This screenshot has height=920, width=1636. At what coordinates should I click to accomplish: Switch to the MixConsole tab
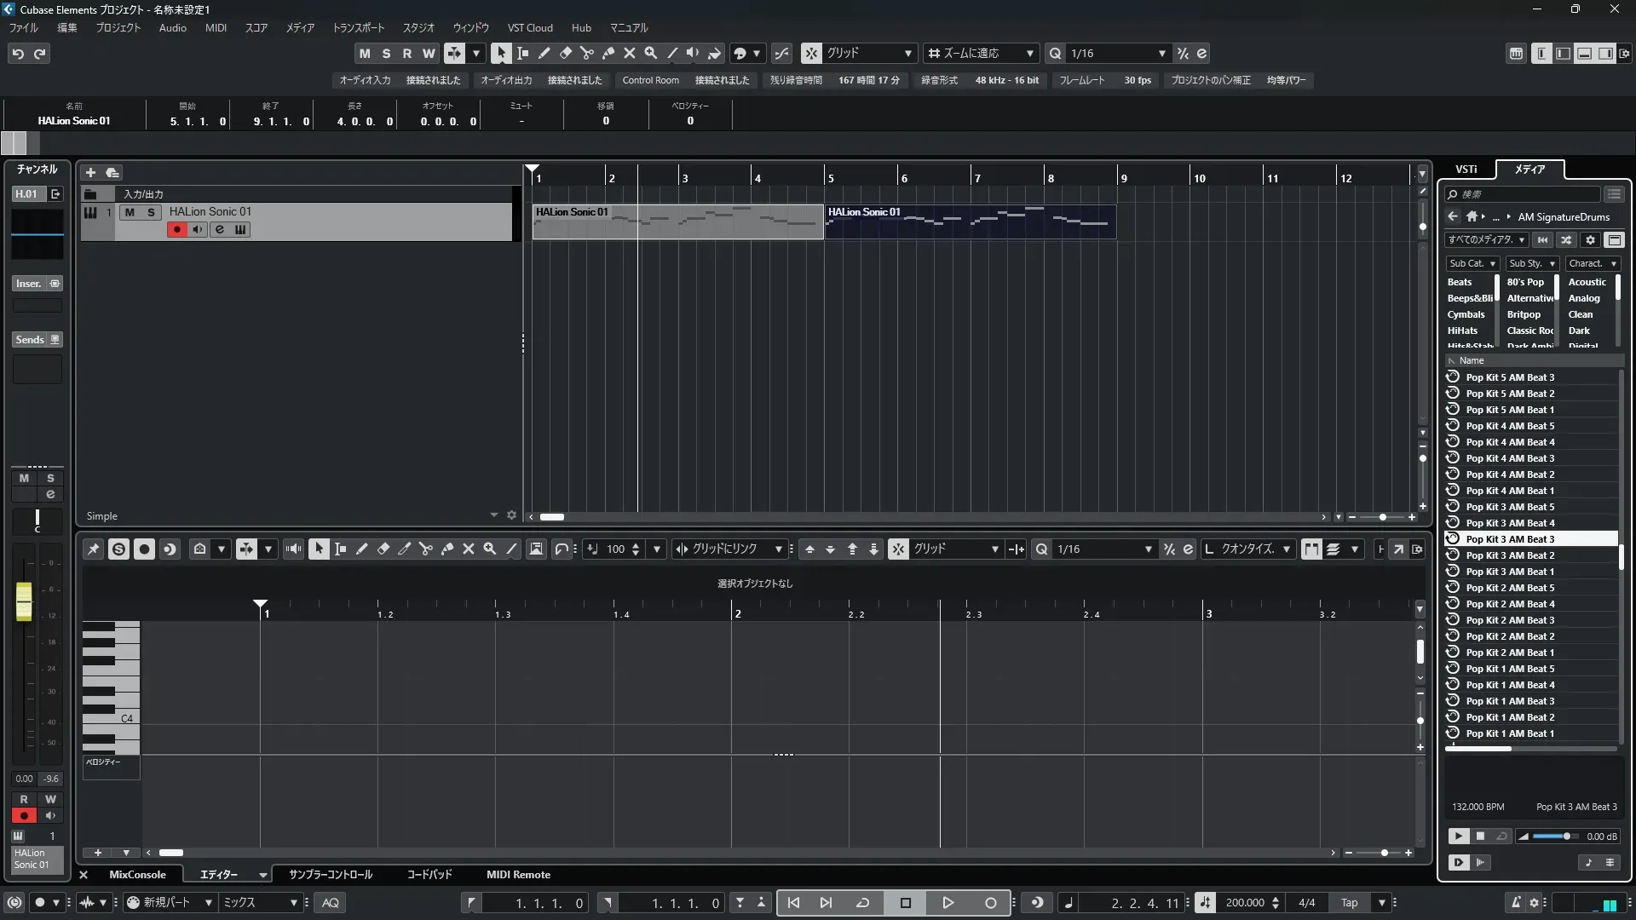[137, 875]
